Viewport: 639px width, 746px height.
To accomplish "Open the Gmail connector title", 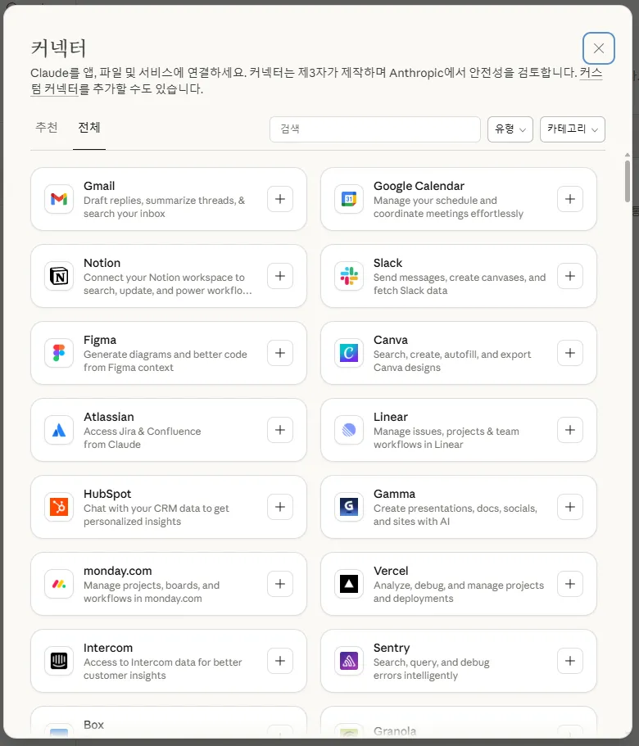I will (99, 186).
